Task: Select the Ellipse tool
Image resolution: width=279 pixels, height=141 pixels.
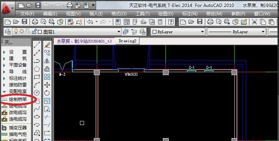Action: (x=37, y=117)
